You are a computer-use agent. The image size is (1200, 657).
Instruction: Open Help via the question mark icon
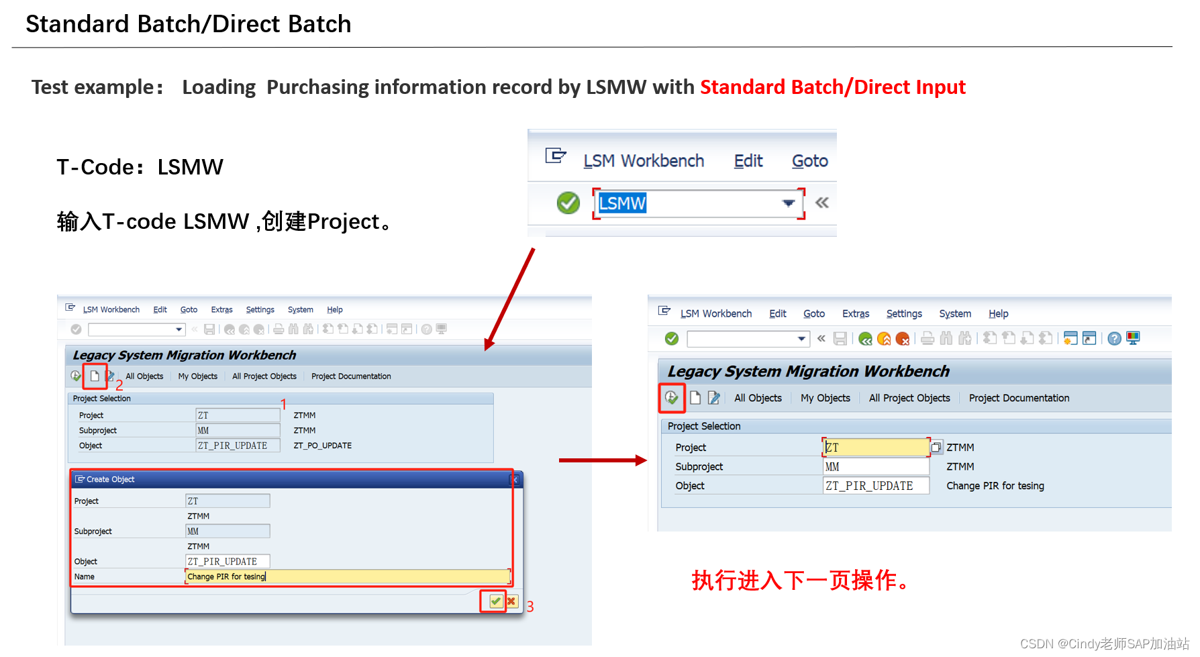point(1115,338)
